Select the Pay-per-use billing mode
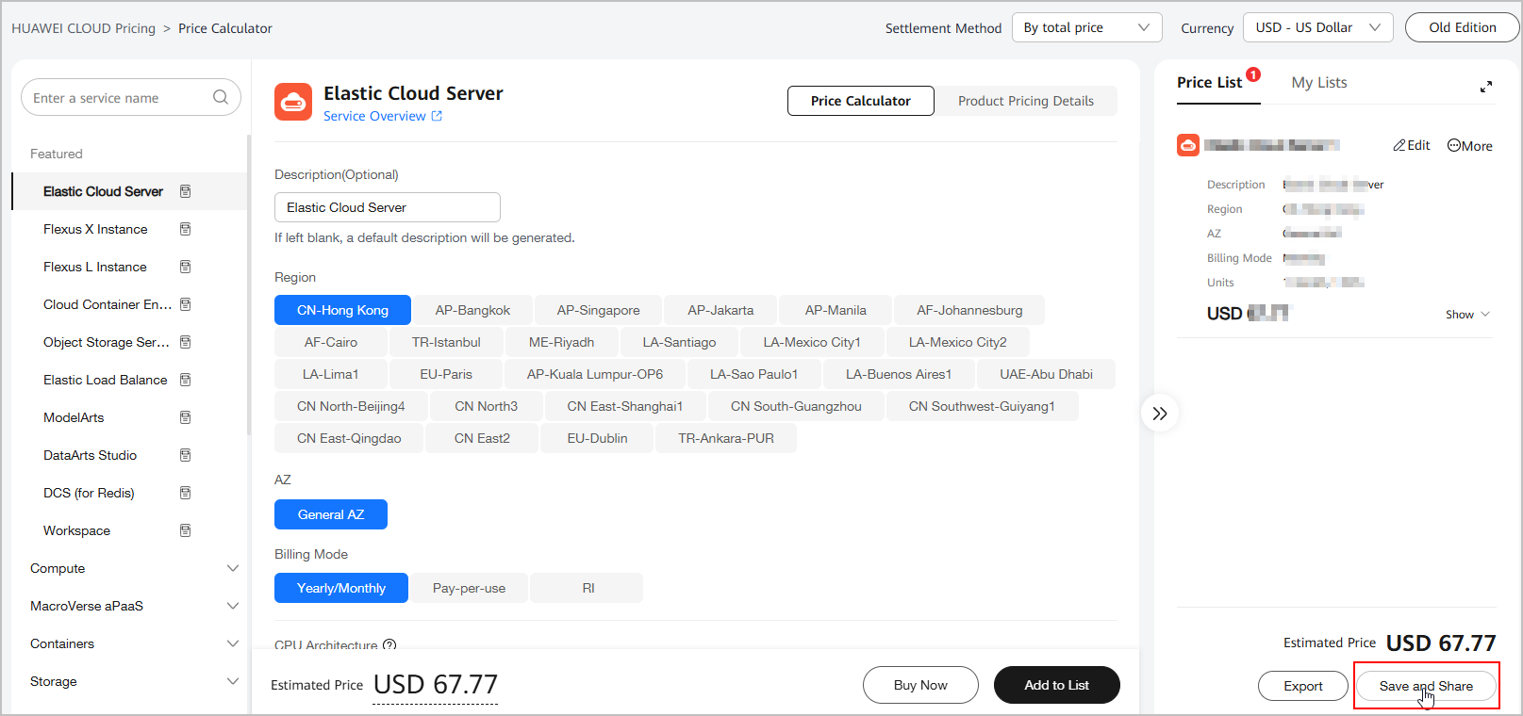 pyautogui.click(x=469, y=588)
